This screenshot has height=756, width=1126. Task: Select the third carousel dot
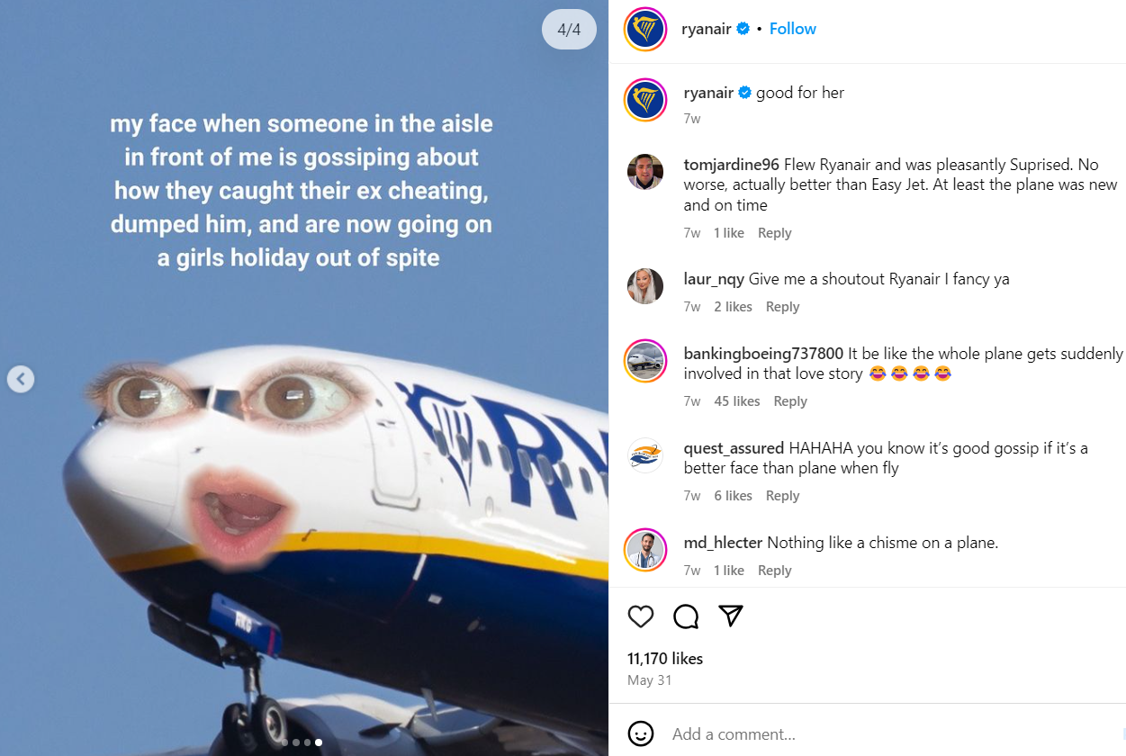(x=307, y=742)
